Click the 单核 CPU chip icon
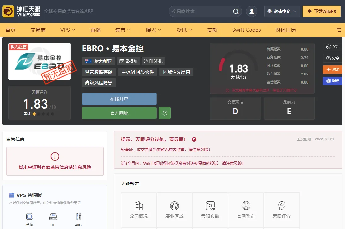This screenshot has height=229, width=345. [x=30, y=216]
